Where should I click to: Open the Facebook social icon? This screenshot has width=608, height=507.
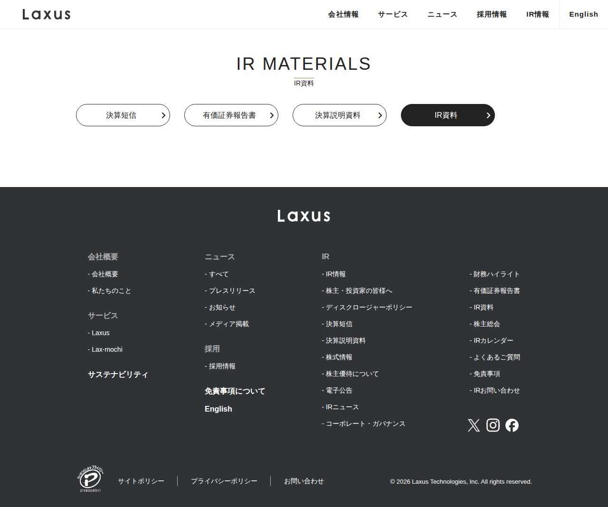tap(512, 425)
